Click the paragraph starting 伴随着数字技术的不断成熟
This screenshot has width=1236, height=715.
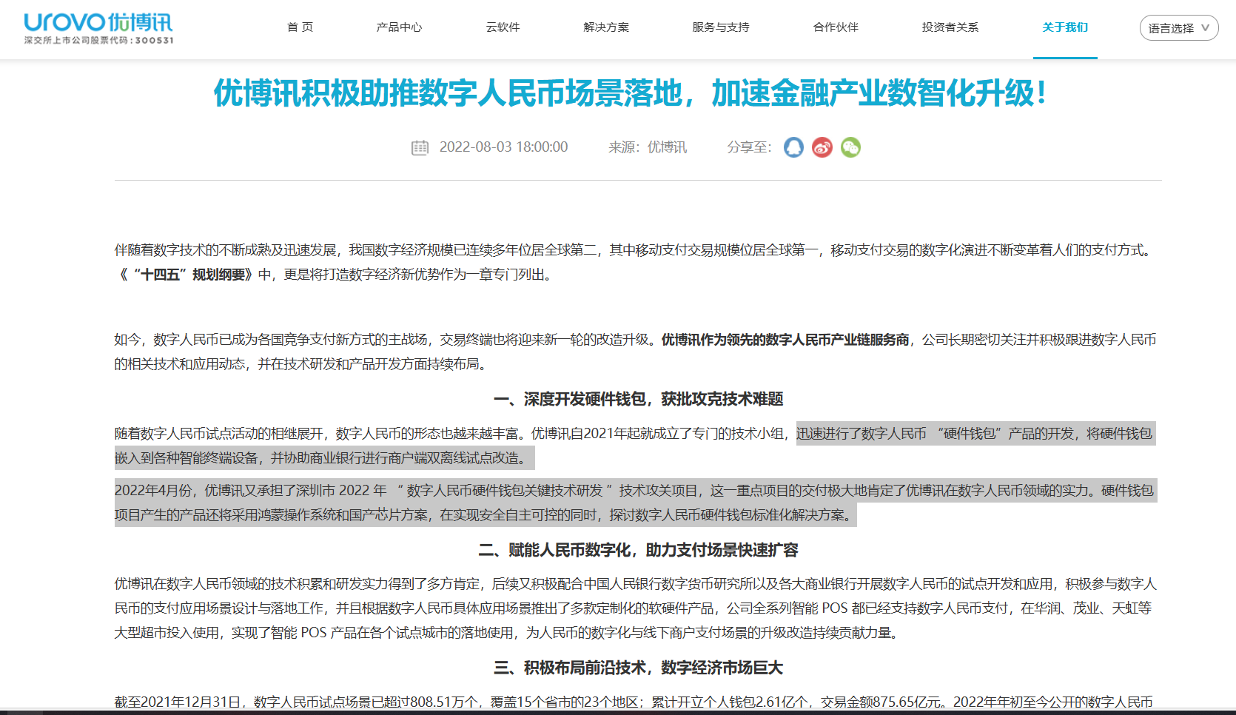(x=636, y=262)
